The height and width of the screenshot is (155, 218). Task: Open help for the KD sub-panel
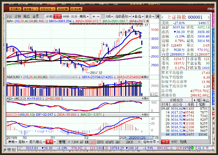pos(143,98)
